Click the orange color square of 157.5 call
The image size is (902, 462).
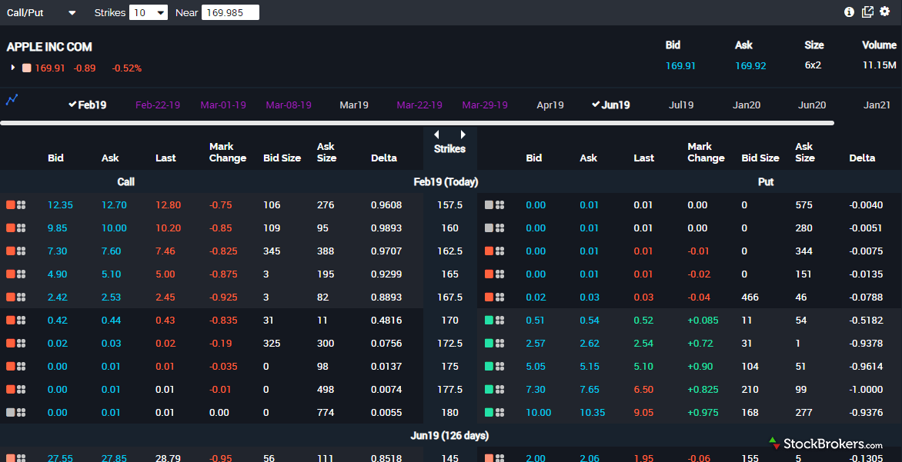pos(10,205)
